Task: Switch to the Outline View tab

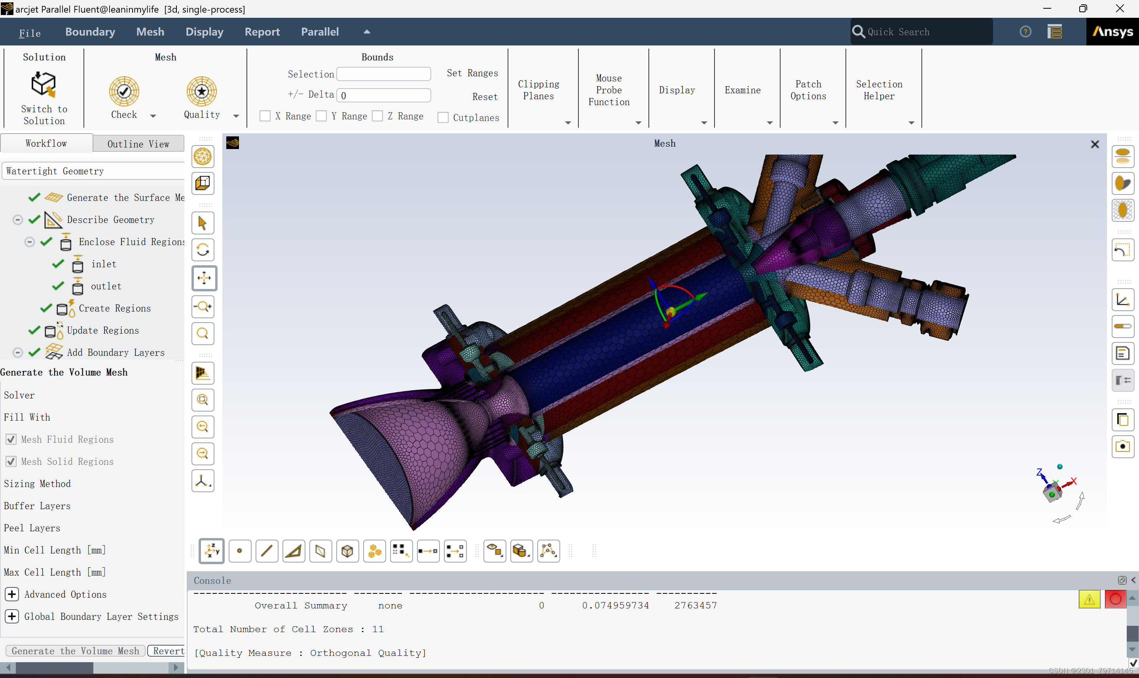Action: (138, 144)
